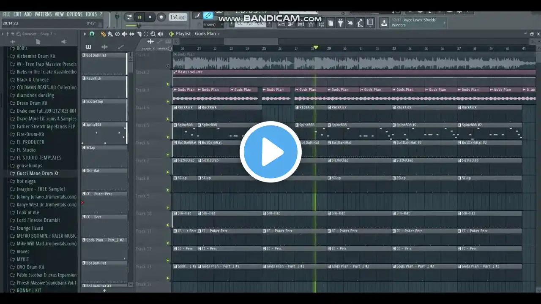Screen dimensions: 541x304
Task: Mute Track 4 using its green LED
Action: [168, 119]
